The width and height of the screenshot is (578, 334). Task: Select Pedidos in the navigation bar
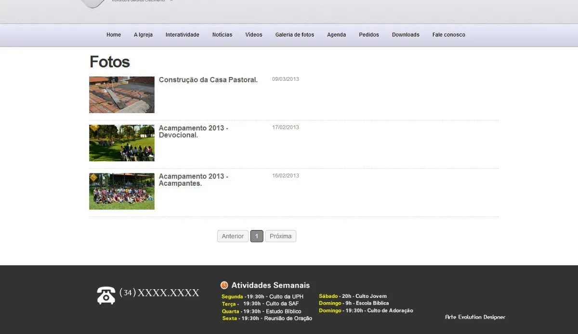[369, 35]
